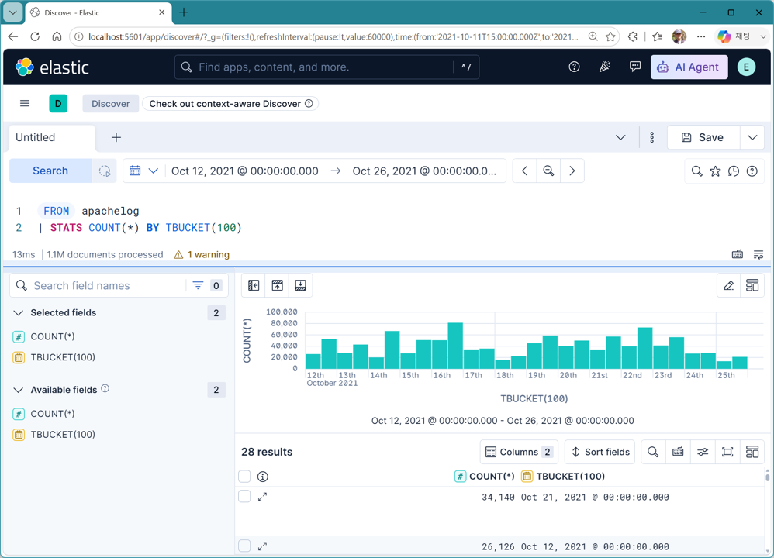
Task: Collapse the Available fields section
Action: [19, 390]
